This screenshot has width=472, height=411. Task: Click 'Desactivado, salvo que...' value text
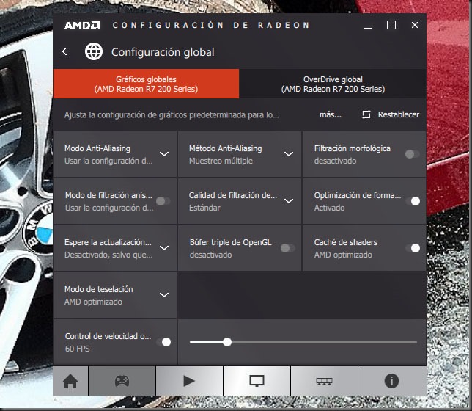click(x=108, y=255)
